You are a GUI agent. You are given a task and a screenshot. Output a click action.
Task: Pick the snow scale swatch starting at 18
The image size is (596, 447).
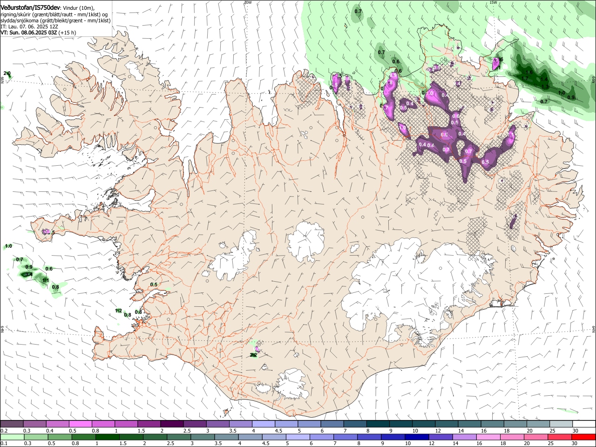(515, 424)
